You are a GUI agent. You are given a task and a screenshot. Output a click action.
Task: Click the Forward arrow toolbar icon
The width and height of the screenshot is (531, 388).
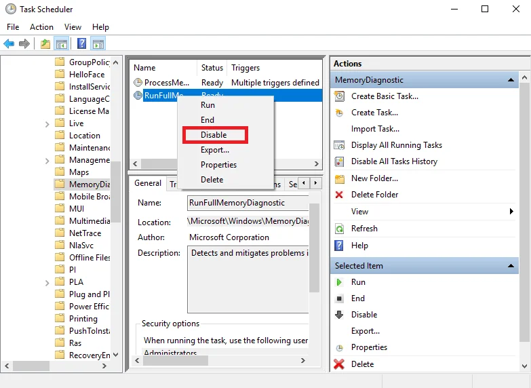coord(24,43)
